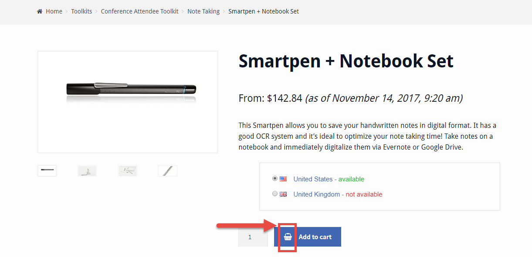This screenshot has height=257, width=532.
Task: Open the Toolkits breadcrumb link
Action: click(x=81, y=11)
